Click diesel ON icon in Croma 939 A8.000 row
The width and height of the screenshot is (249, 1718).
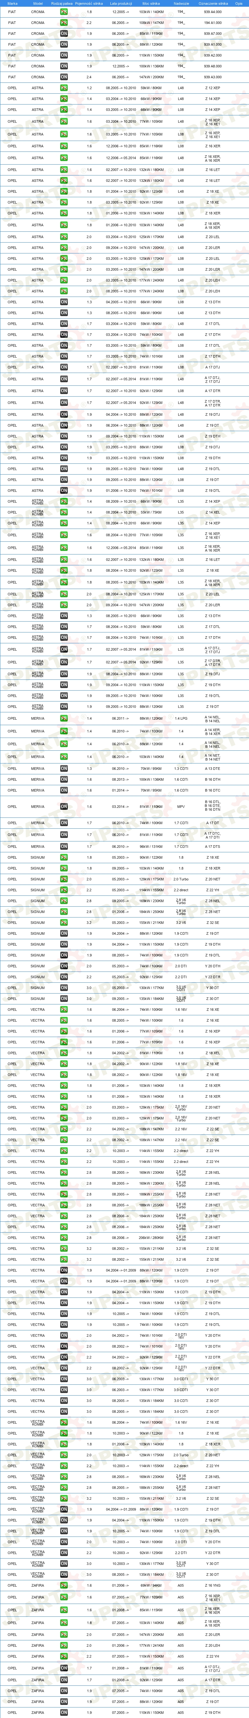[64, 66]
